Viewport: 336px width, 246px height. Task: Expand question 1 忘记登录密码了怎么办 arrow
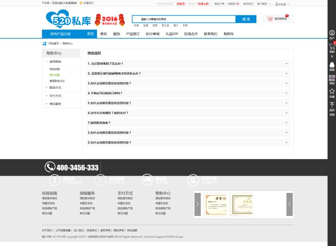coord(286,64)
